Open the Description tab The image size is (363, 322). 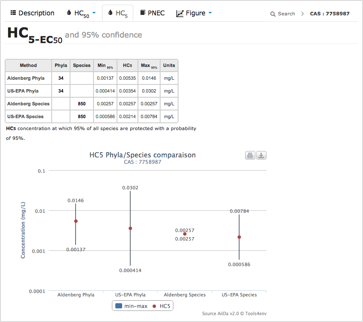[36, 13]
